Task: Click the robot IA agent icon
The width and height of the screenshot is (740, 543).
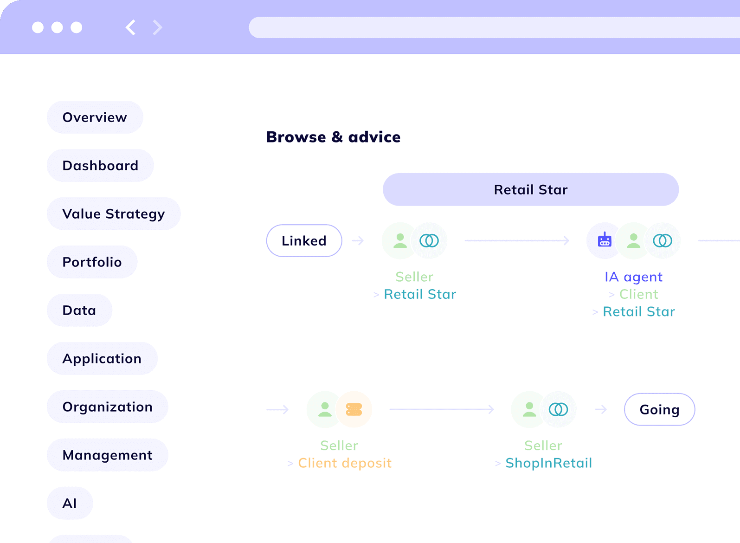Action: tap(605, 240)
